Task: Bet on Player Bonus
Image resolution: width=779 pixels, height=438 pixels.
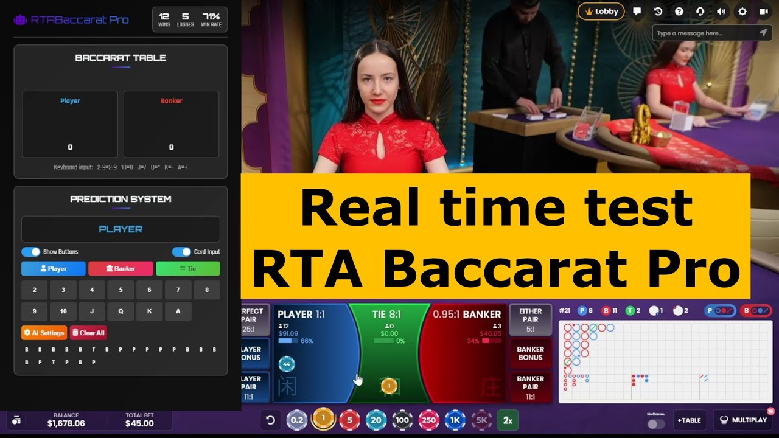Action: (x=255, y=353)
